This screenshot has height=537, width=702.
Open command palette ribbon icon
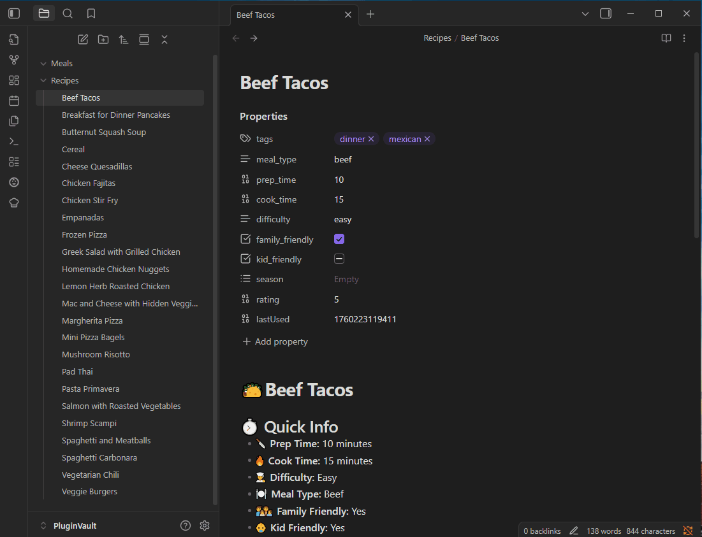[14, 141]
